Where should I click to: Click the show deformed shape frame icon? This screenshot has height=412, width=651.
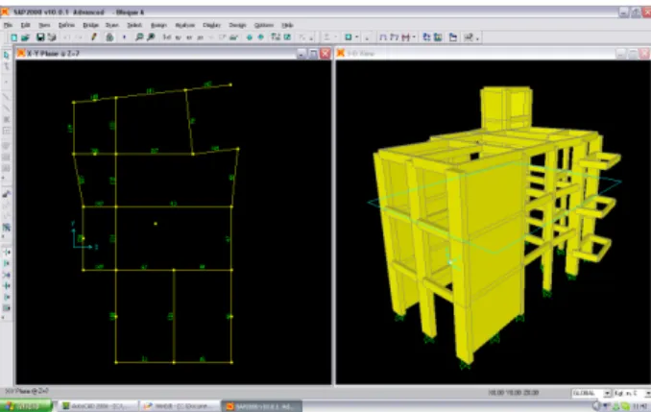pos(383,37)
